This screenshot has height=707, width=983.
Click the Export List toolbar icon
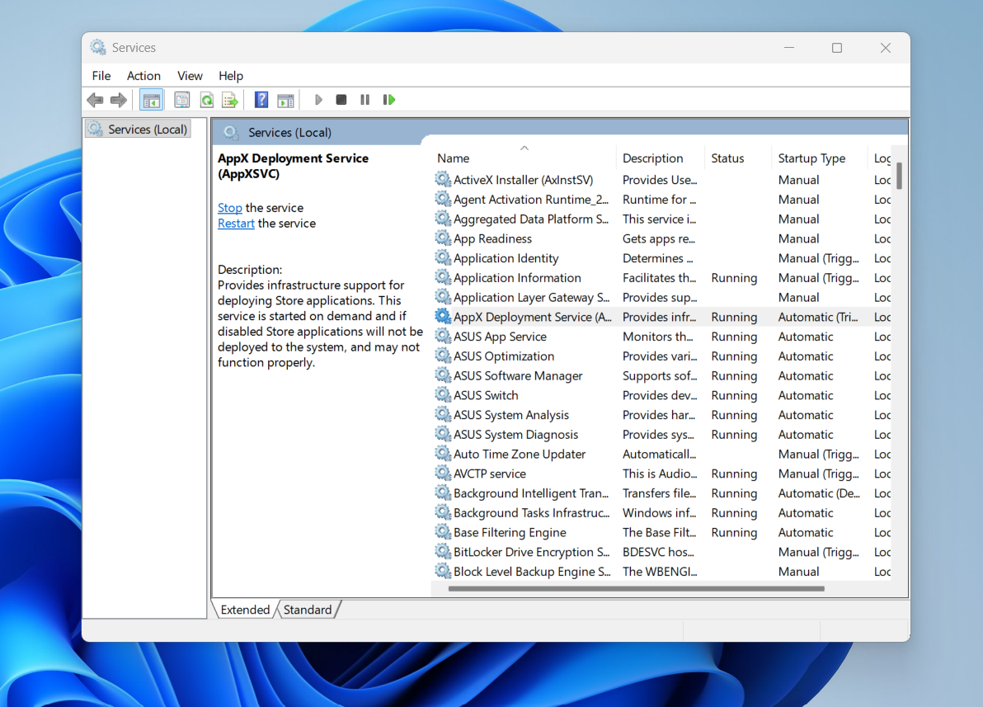point(230,100)
